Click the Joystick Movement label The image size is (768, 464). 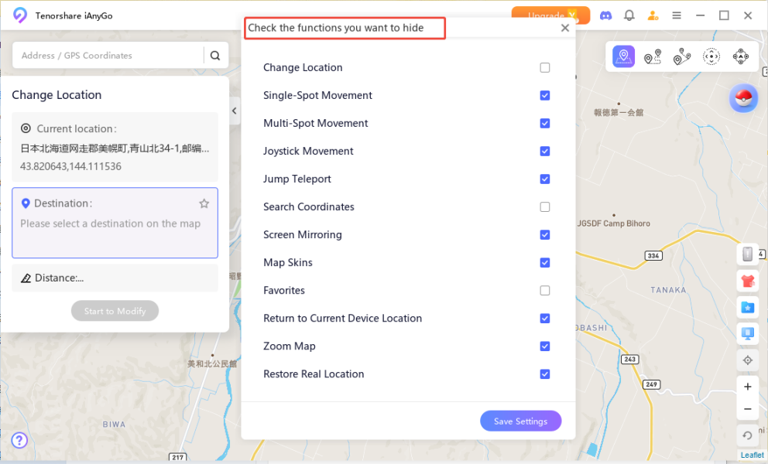pyautogui.click(x=308, y=152)
